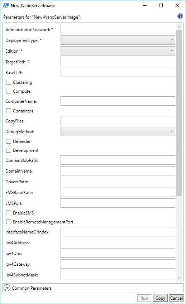Image resolution: width=186 pixels, height=304 pixels.
Task: Click the InterfaceNameOrIndex field
Action: coord(118,232)
